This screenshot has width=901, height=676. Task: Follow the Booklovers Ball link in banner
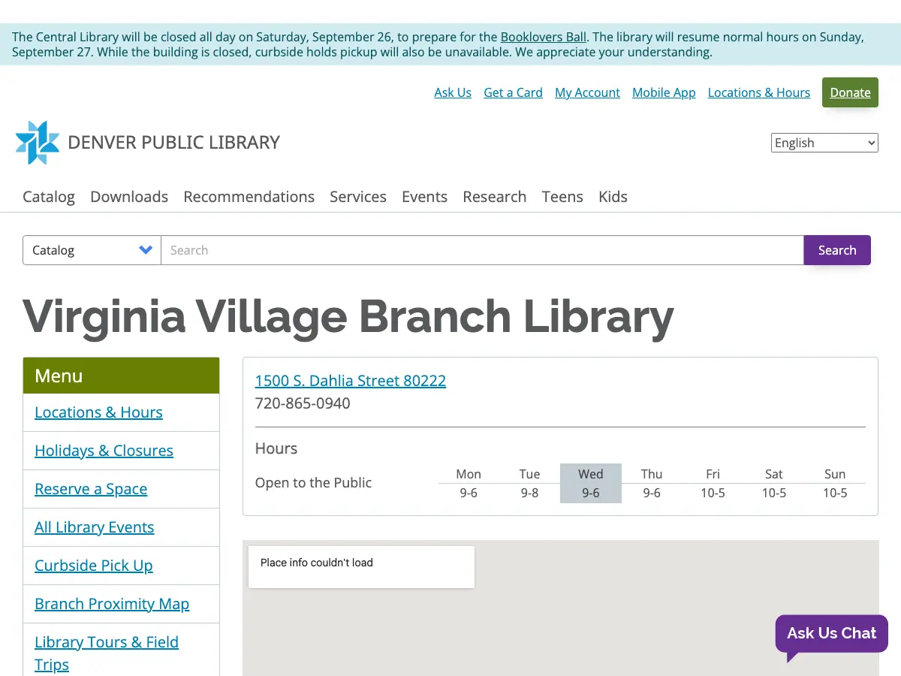point(544,37)
